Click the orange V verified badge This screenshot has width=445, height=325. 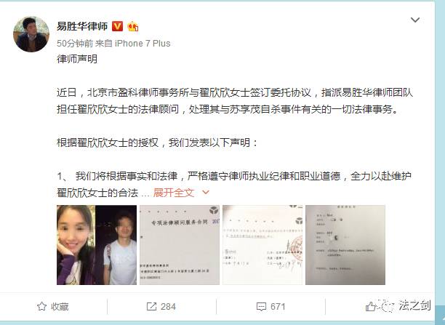[x=117, y=26]
